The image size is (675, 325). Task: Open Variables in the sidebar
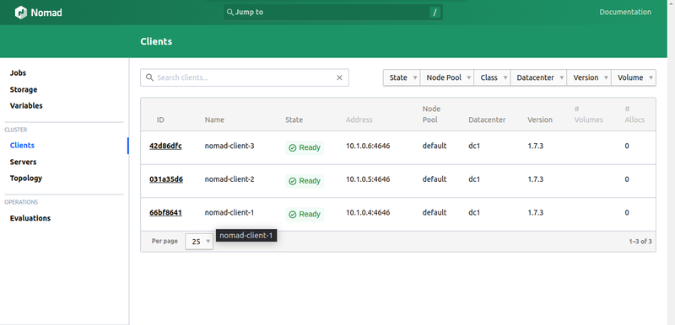coord(26,105)
